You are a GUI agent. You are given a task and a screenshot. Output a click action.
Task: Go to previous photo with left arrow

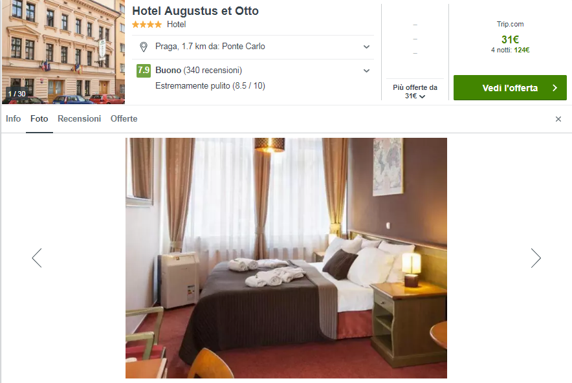(37, 258)
